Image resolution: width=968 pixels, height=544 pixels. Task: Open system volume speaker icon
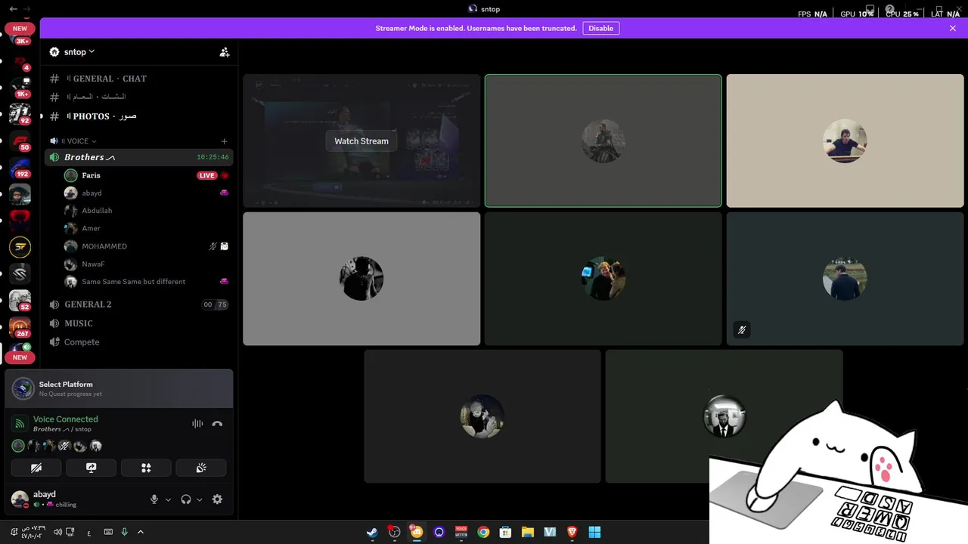(57, 533)
